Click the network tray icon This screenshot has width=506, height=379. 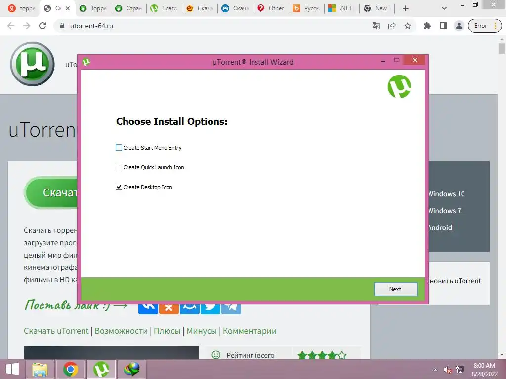click(459, 370)
